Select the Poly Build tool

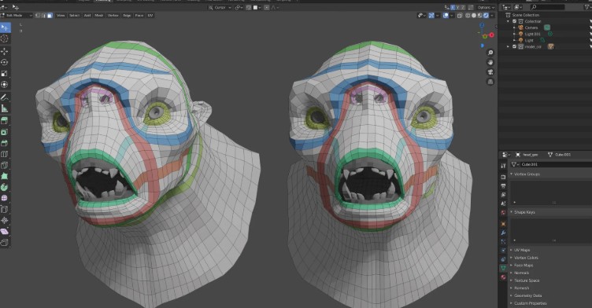click(5, 176)
